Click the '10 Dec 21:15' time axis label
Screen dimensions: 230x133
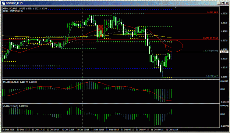tap(68, 130)
